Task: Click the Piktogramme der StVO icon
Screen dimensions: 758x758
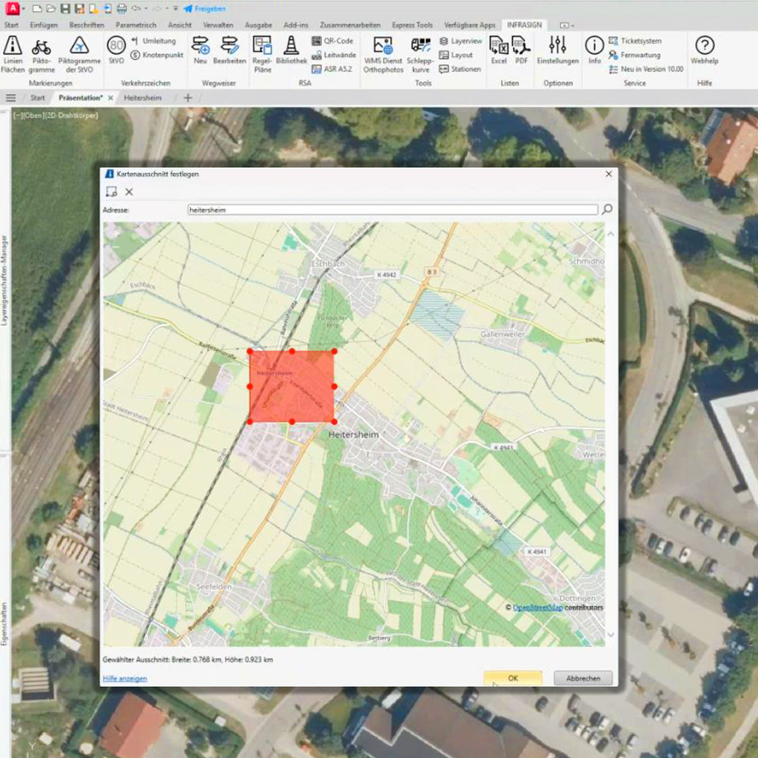Action: coord(79,53)
